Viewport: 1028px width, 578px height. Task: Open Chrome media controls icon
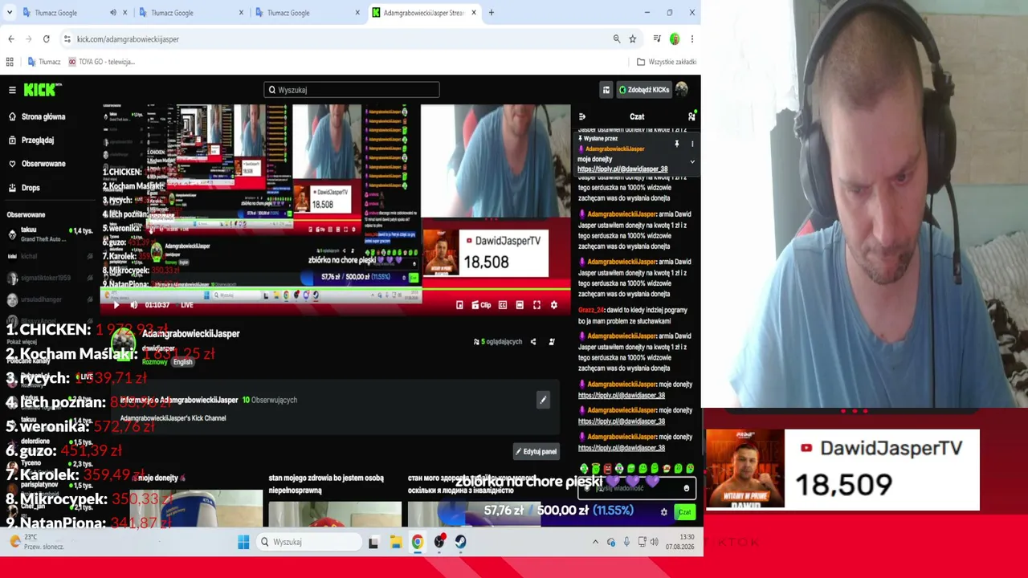tap(657, 39)
